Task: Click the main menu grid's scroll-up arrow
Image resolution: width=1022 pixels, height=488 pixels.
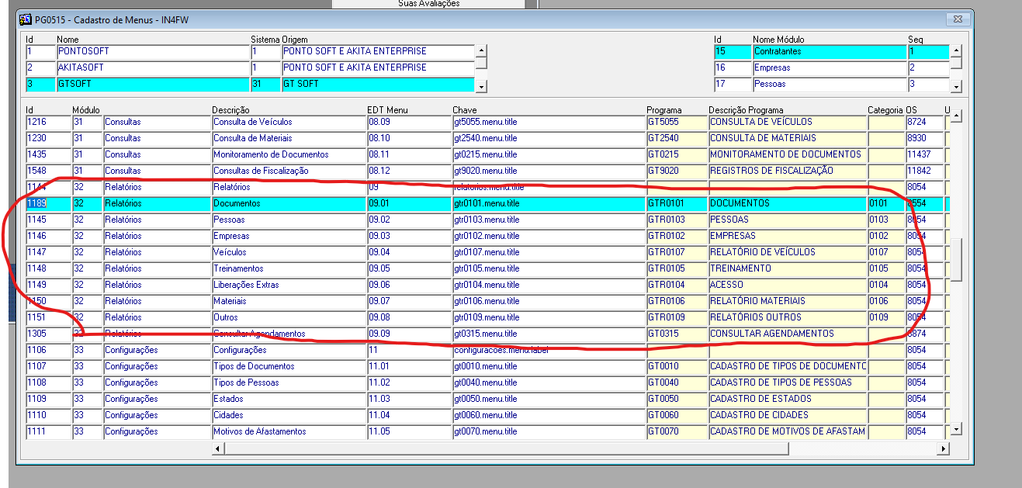Action: [x=957, y=116]
